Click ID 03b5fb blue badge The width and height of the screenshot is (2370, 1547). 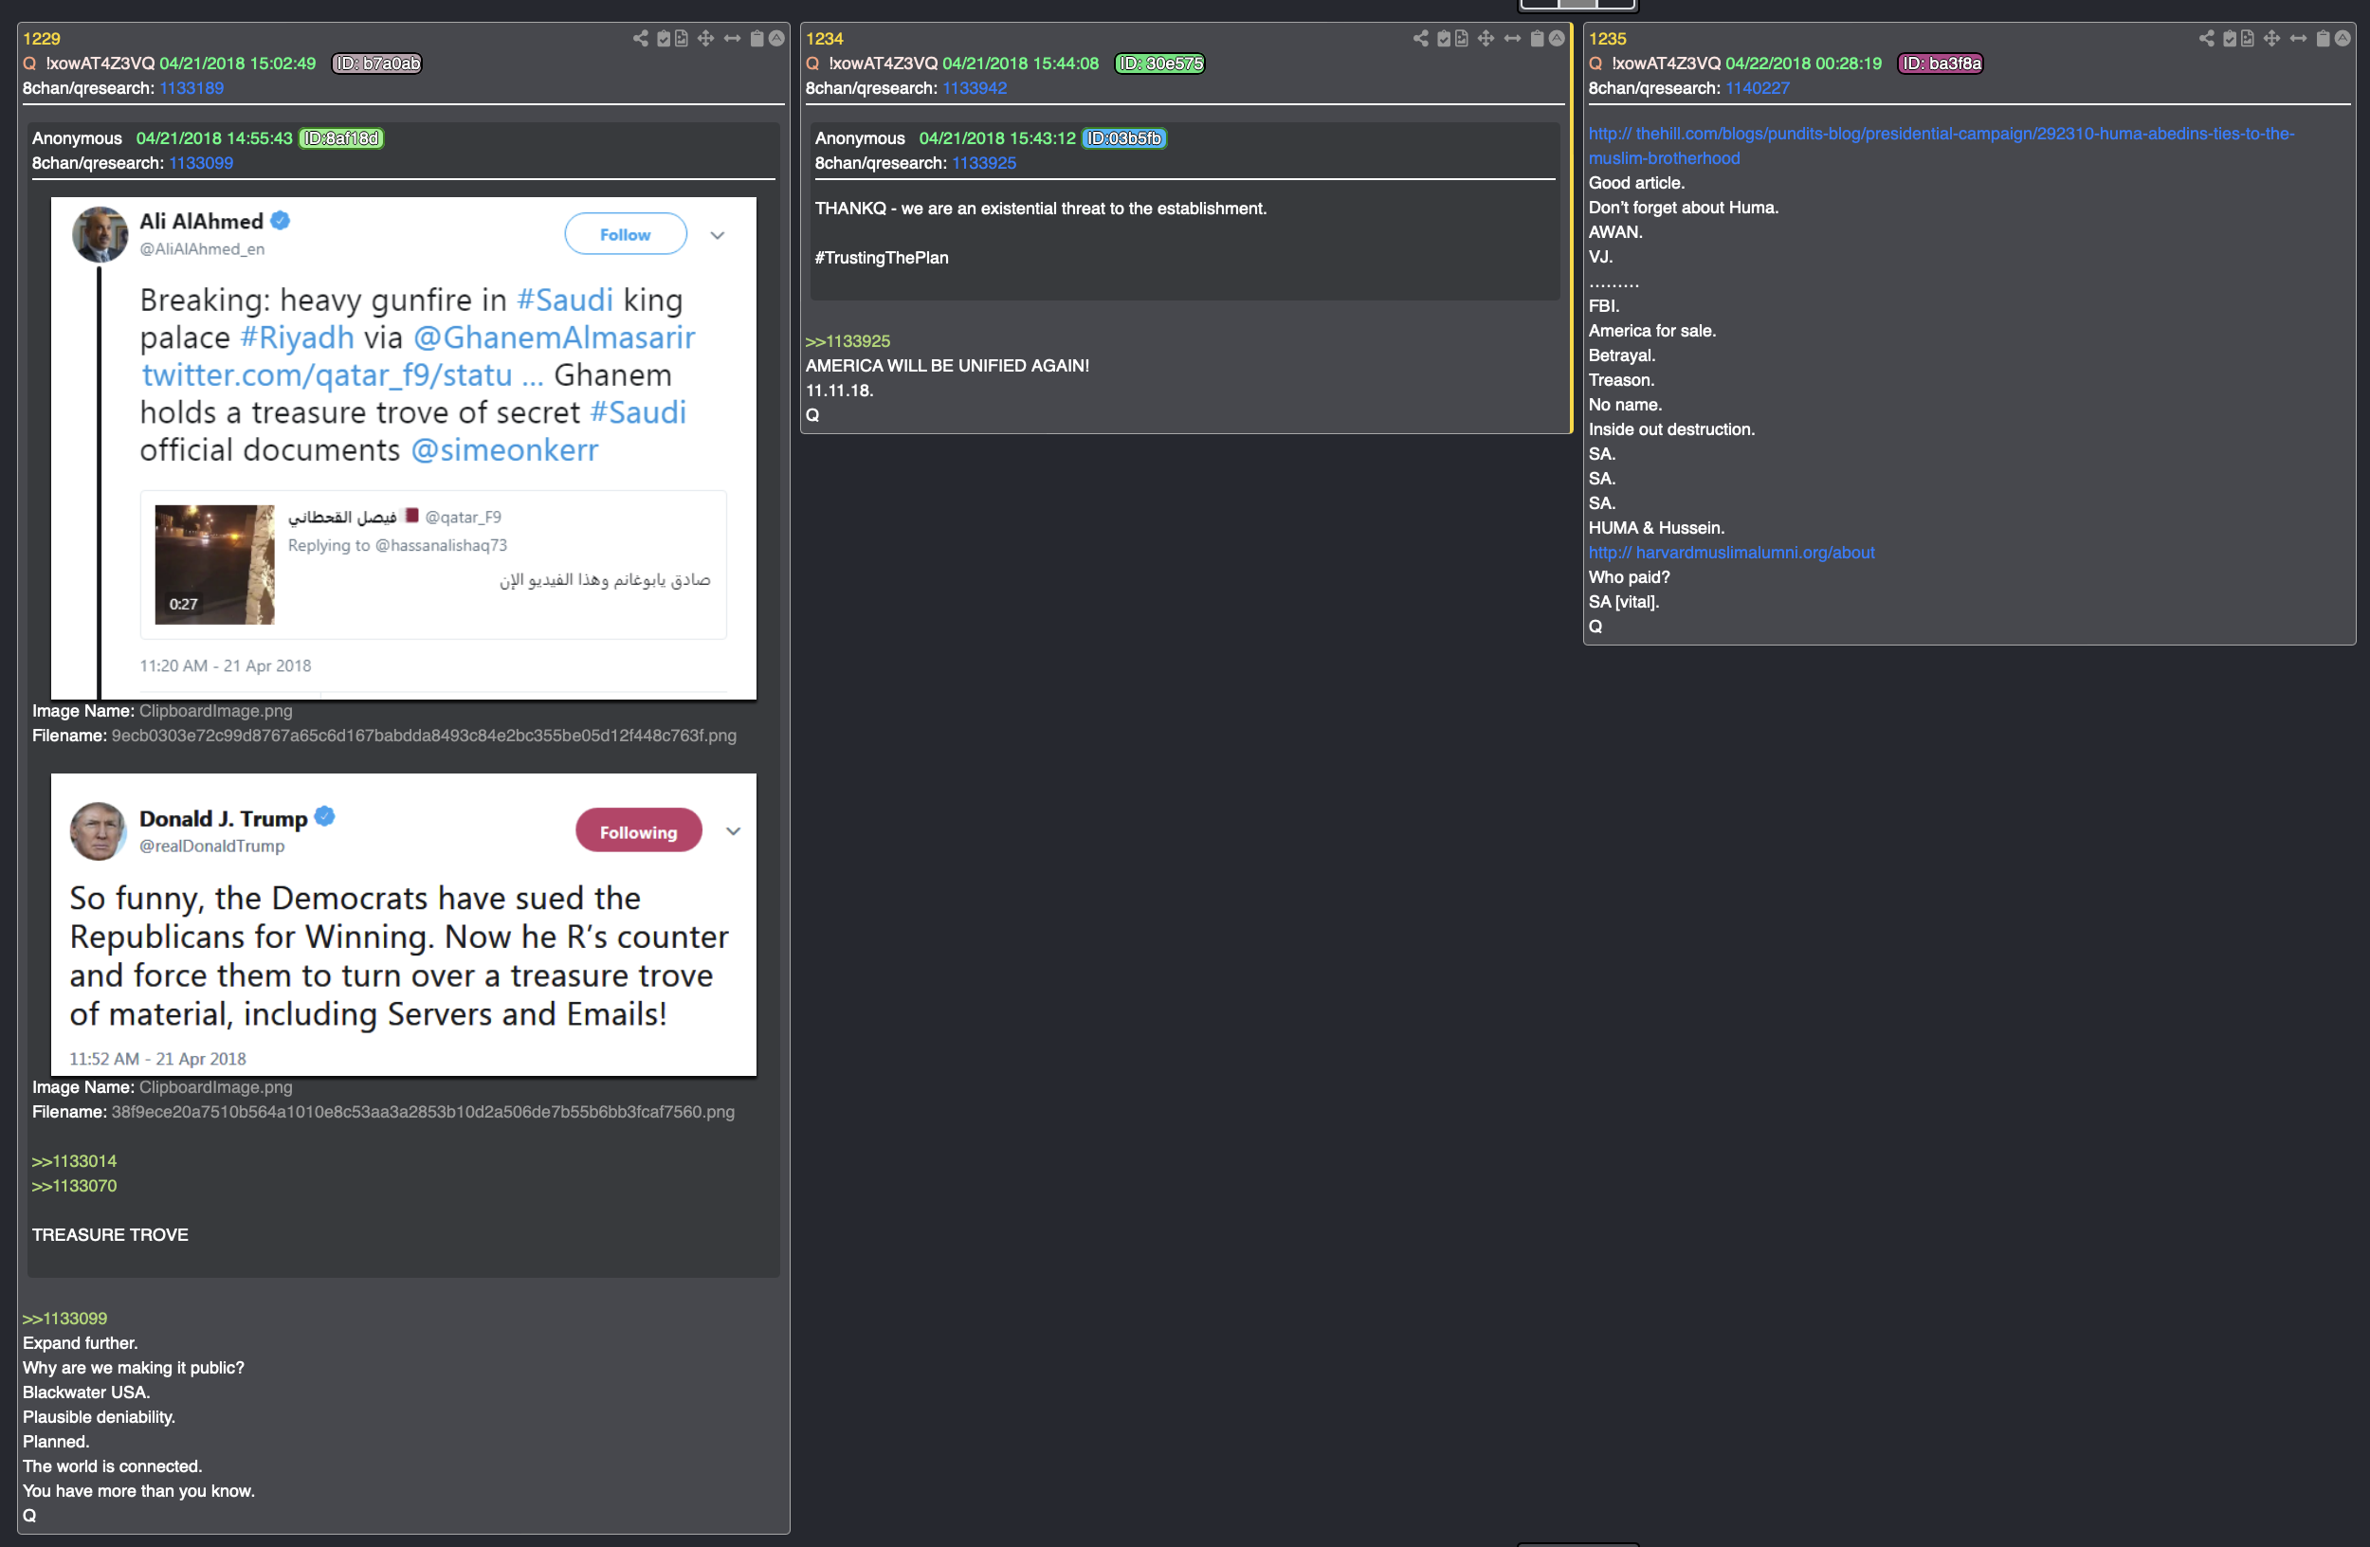pyautogui.click(x=1124, y=138)
